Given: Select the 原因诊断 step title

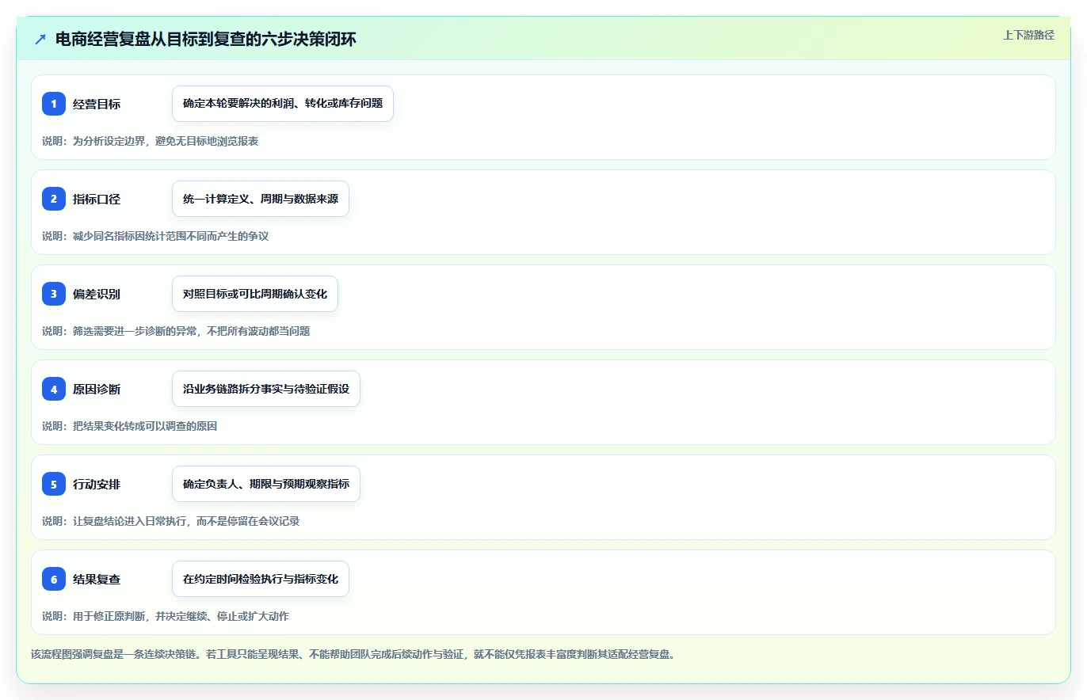Looking at the screenshot, I should click(x=97, y=389).
